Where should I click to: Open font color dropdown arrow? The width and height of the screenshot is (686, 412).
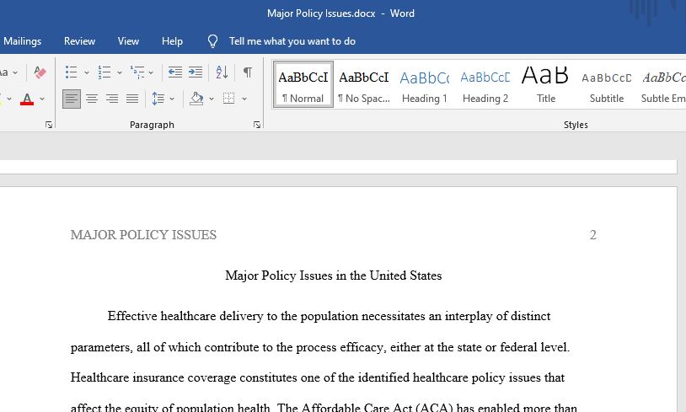(x=42, y=99)
